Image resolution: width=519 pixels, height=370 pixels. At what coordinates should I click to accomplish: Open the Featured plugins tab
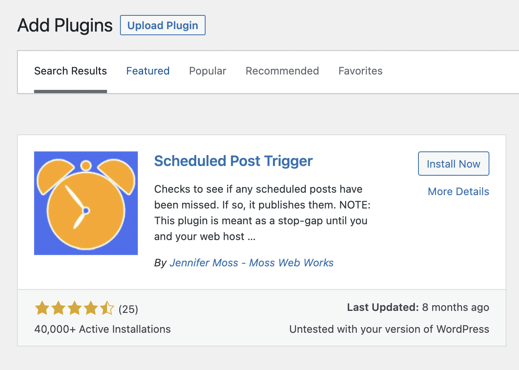[148, 71]
